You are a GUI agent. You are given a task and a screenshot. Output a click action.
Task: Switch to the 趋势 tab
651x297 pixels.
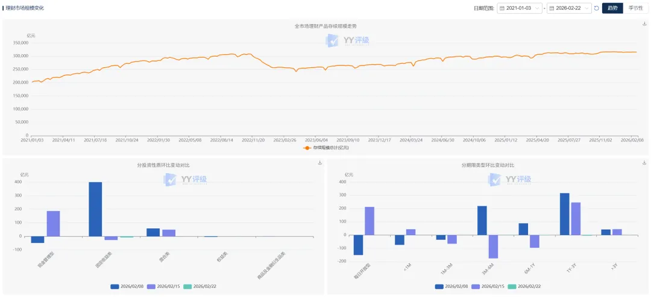point(612,8)
